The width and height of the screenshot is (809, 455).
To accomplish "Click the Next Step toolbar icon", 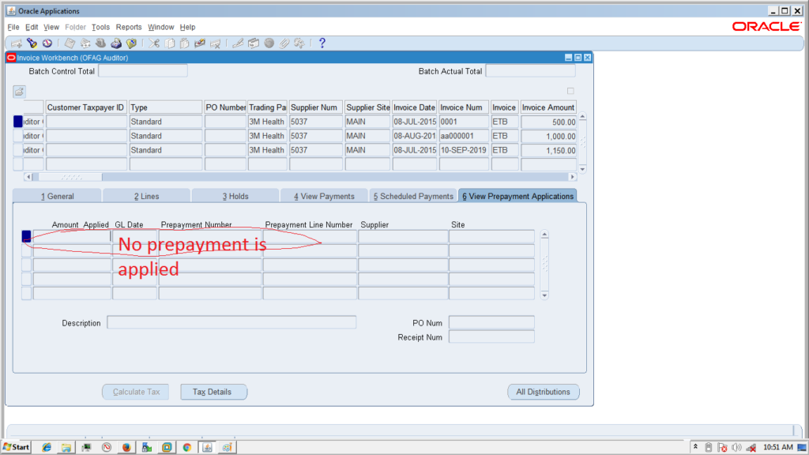I will (x=85, y=43).
